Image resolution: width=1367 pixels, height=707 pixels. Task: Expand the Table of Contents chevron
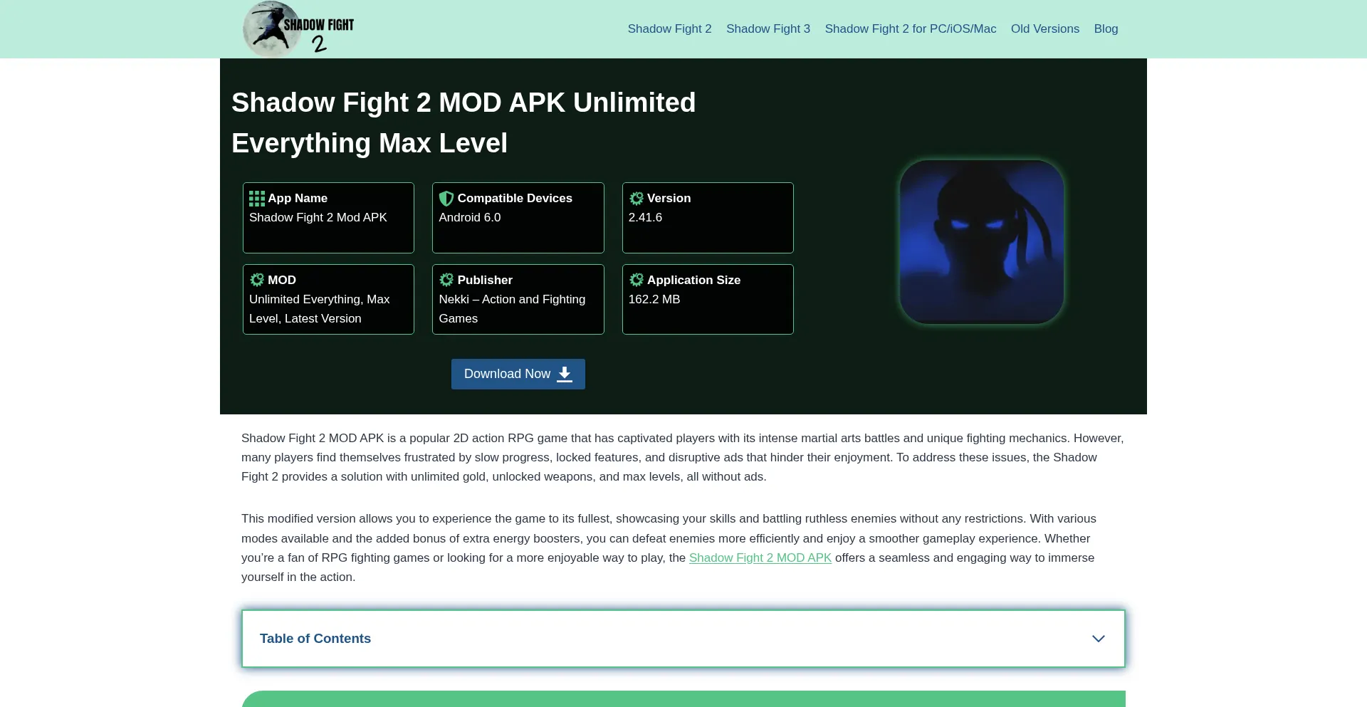pos(1099,639)
